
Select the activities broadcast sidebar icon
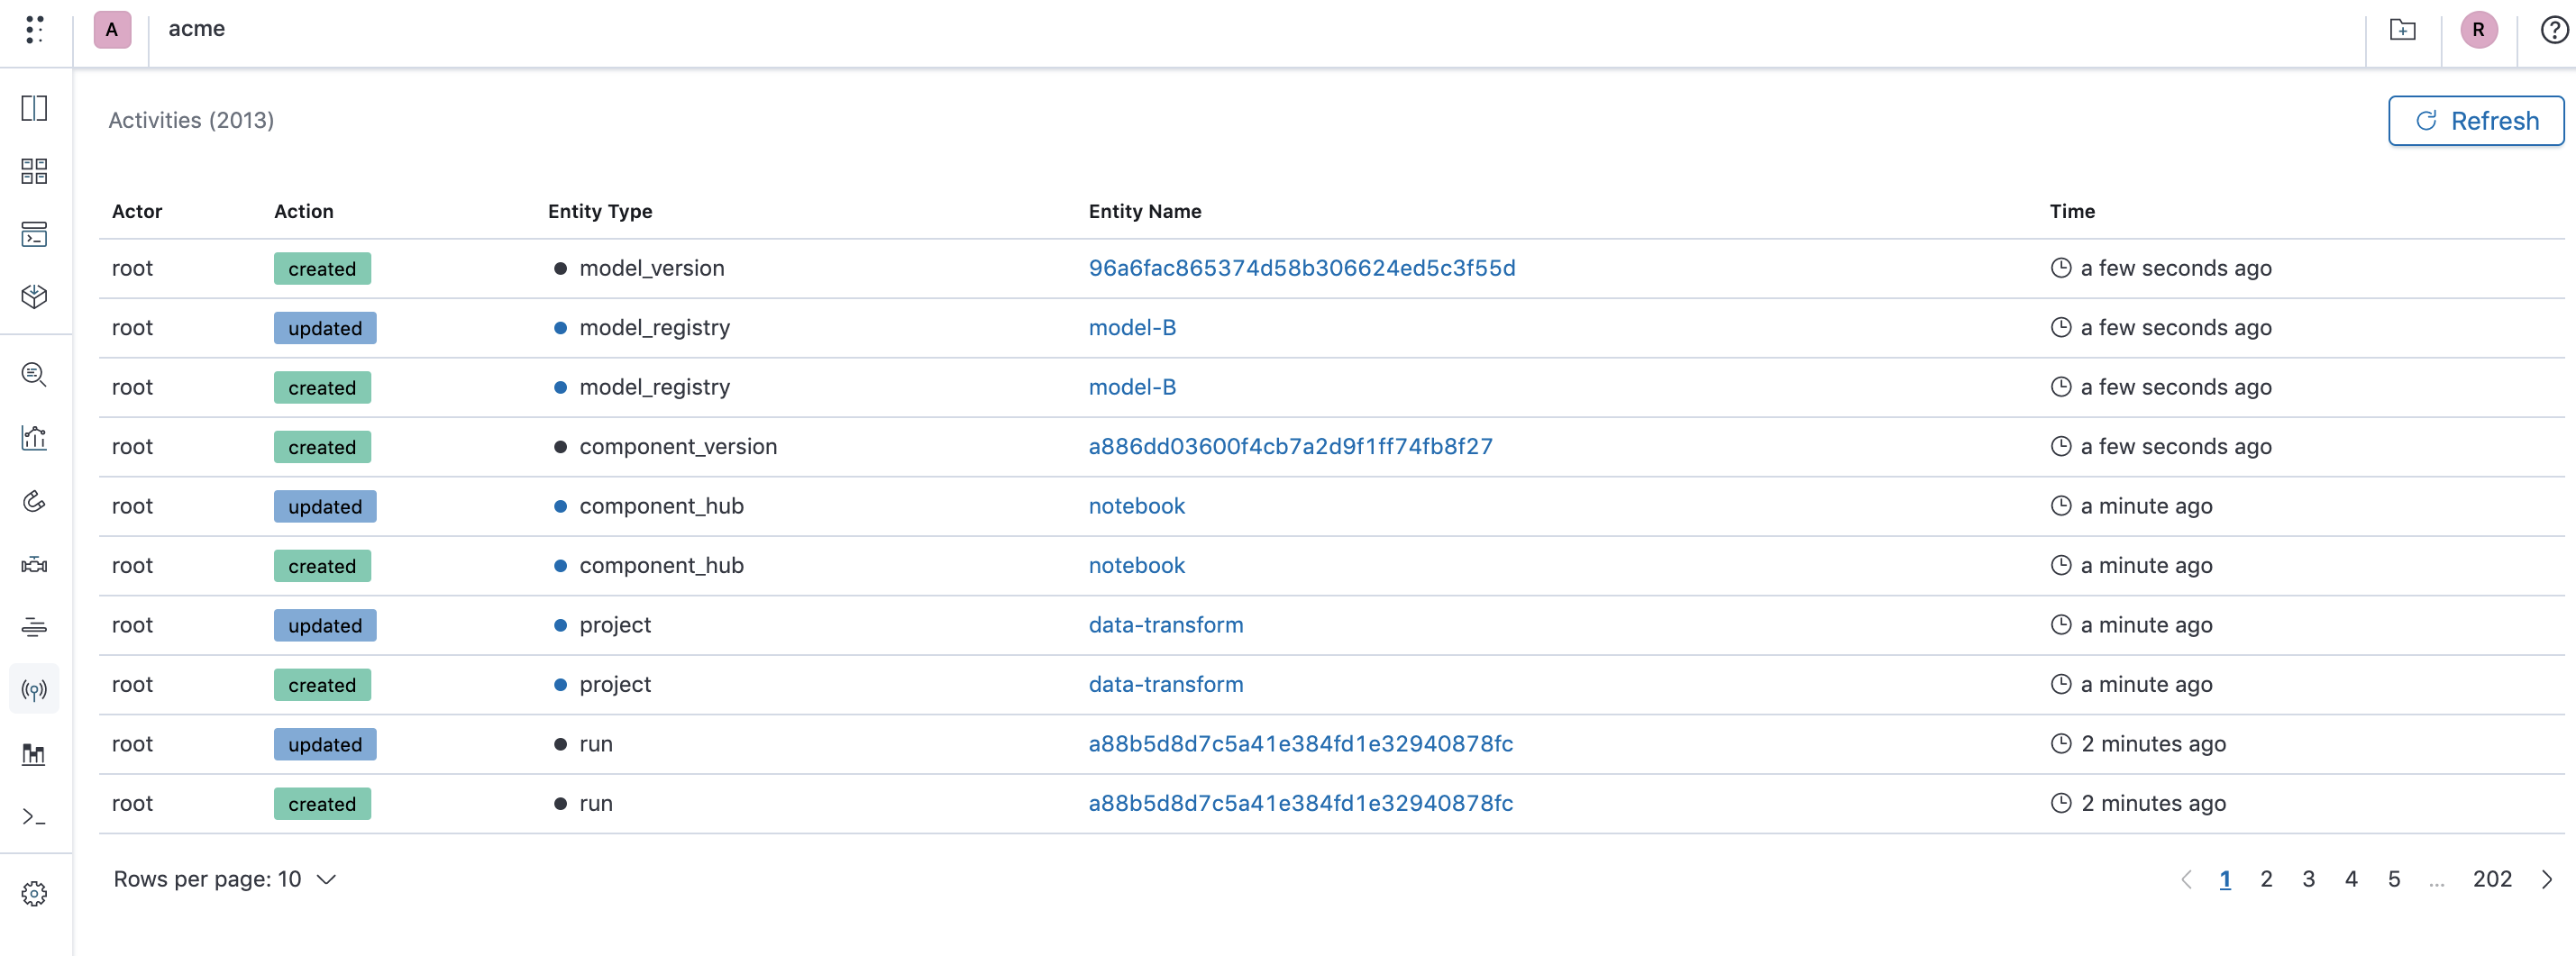coord(34,690)
